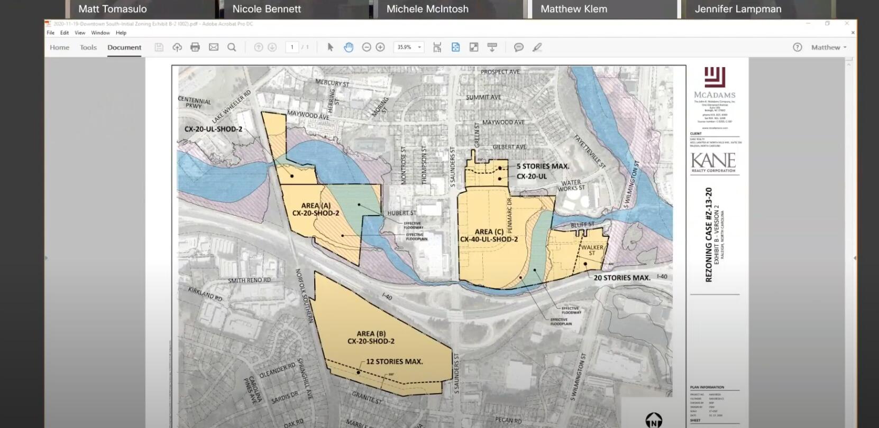Switch to the Tools tab
Screen dimensions: 879x428
tap(88, 48)
